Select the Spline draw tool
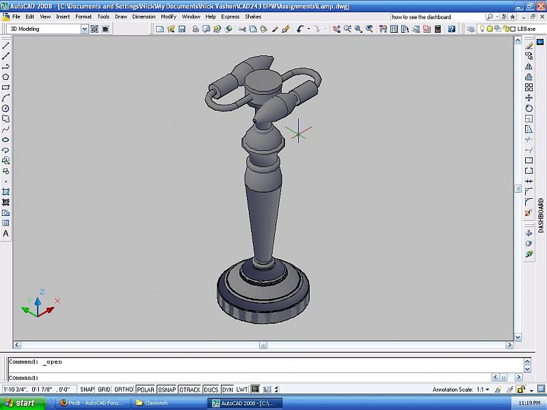Screen dimensions: 547x410 5,129
